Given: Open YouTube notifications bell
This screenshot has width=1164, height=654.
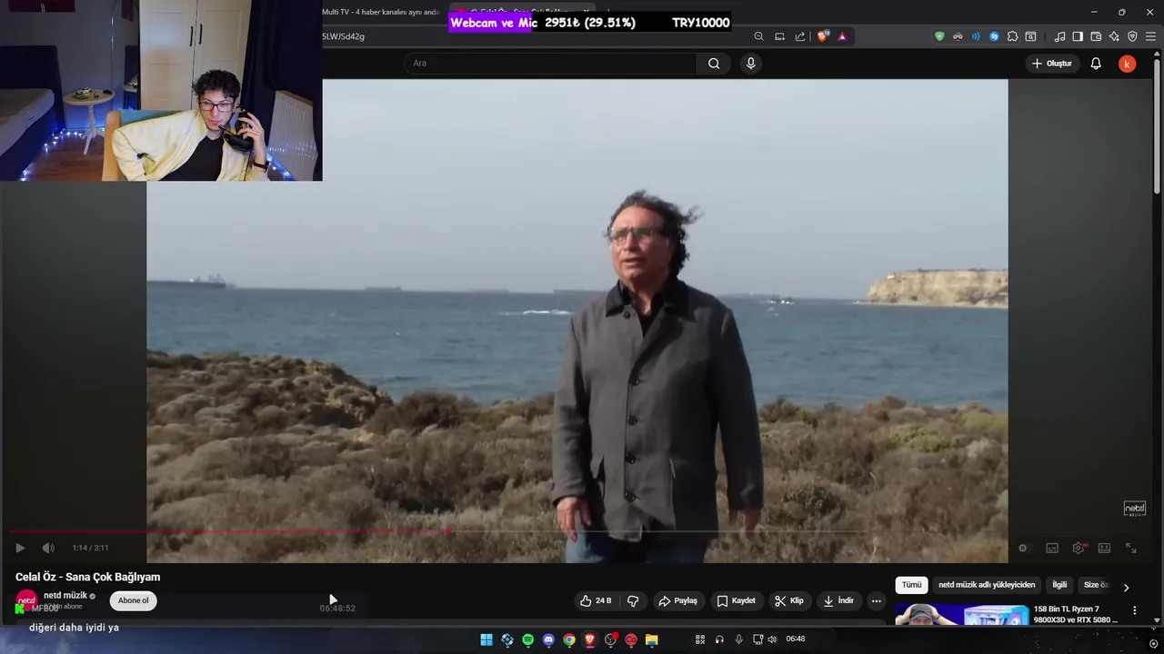Looking at the screenshot, I should coord(1096,64).
